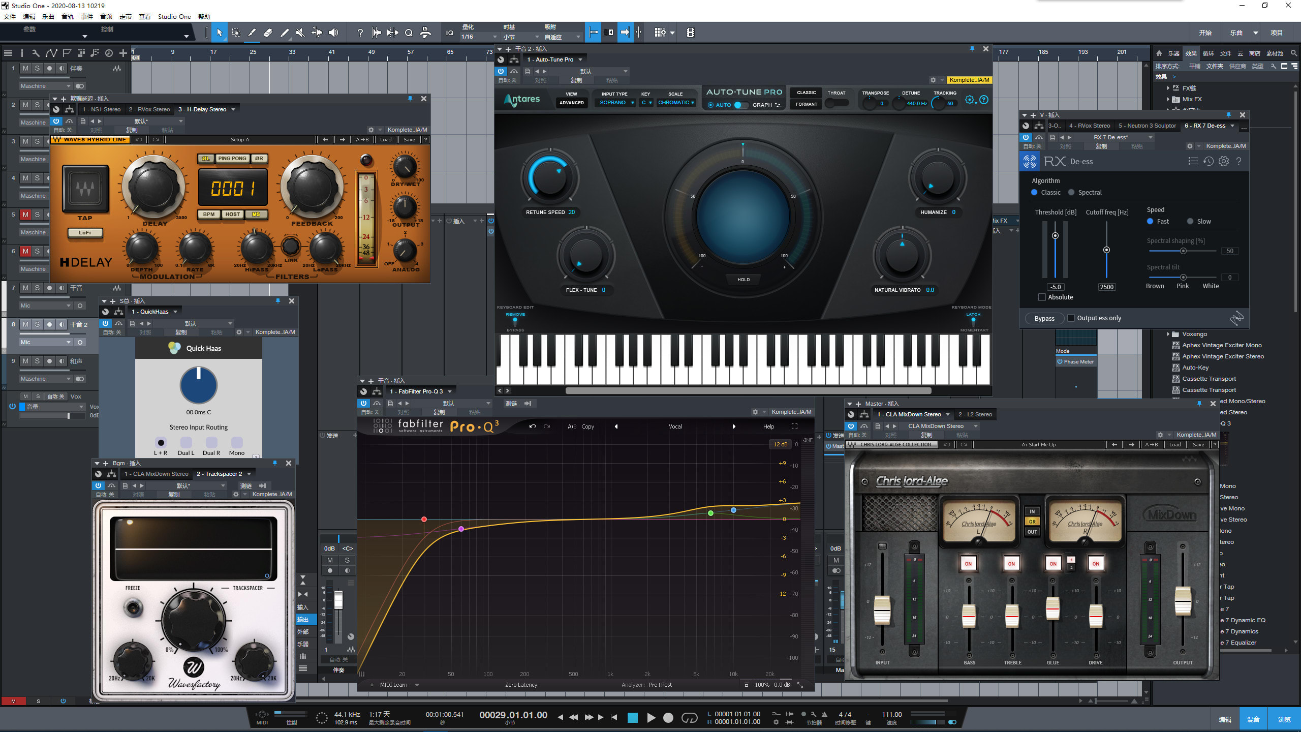
Task: Click Auto-Tune FORMANT button
Action: point(806,104)
